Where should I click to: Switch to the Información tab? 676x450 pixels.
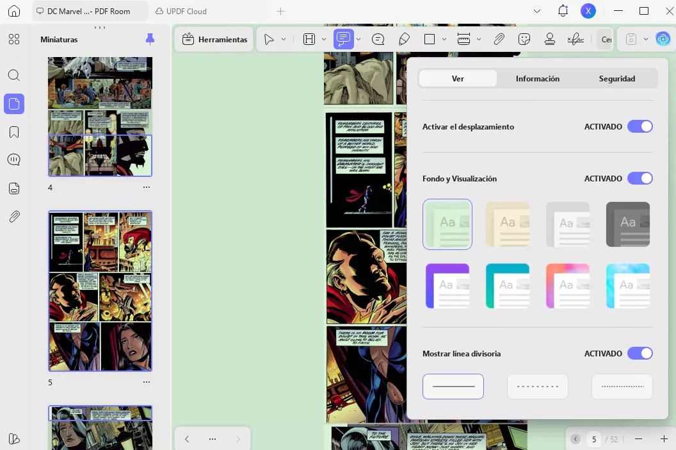click(x=537, y=78)
